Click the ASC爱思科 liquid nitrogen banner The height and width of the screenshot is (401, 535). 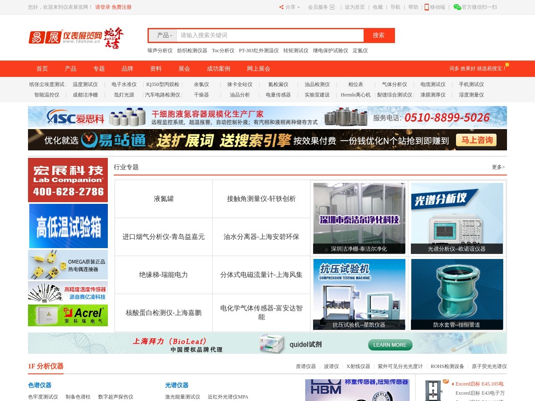(x=267, y=117)
